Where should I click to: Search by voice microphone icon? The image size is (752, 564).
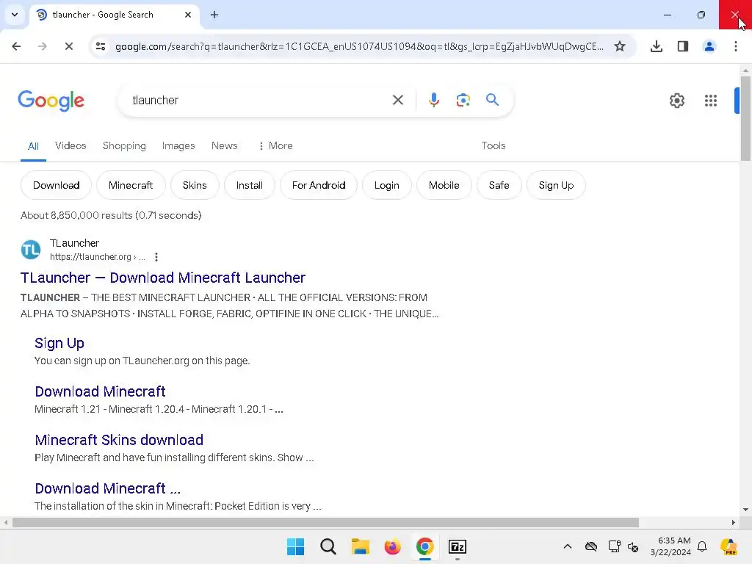433,100
